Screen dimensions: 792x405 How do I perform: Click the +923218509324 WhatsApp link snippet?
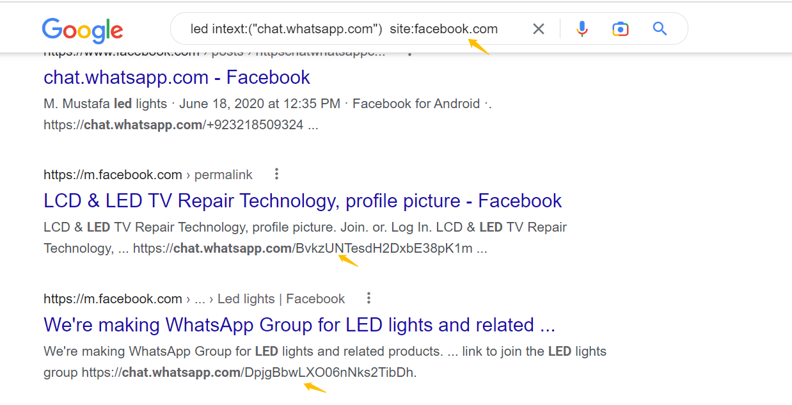[173, 125]
